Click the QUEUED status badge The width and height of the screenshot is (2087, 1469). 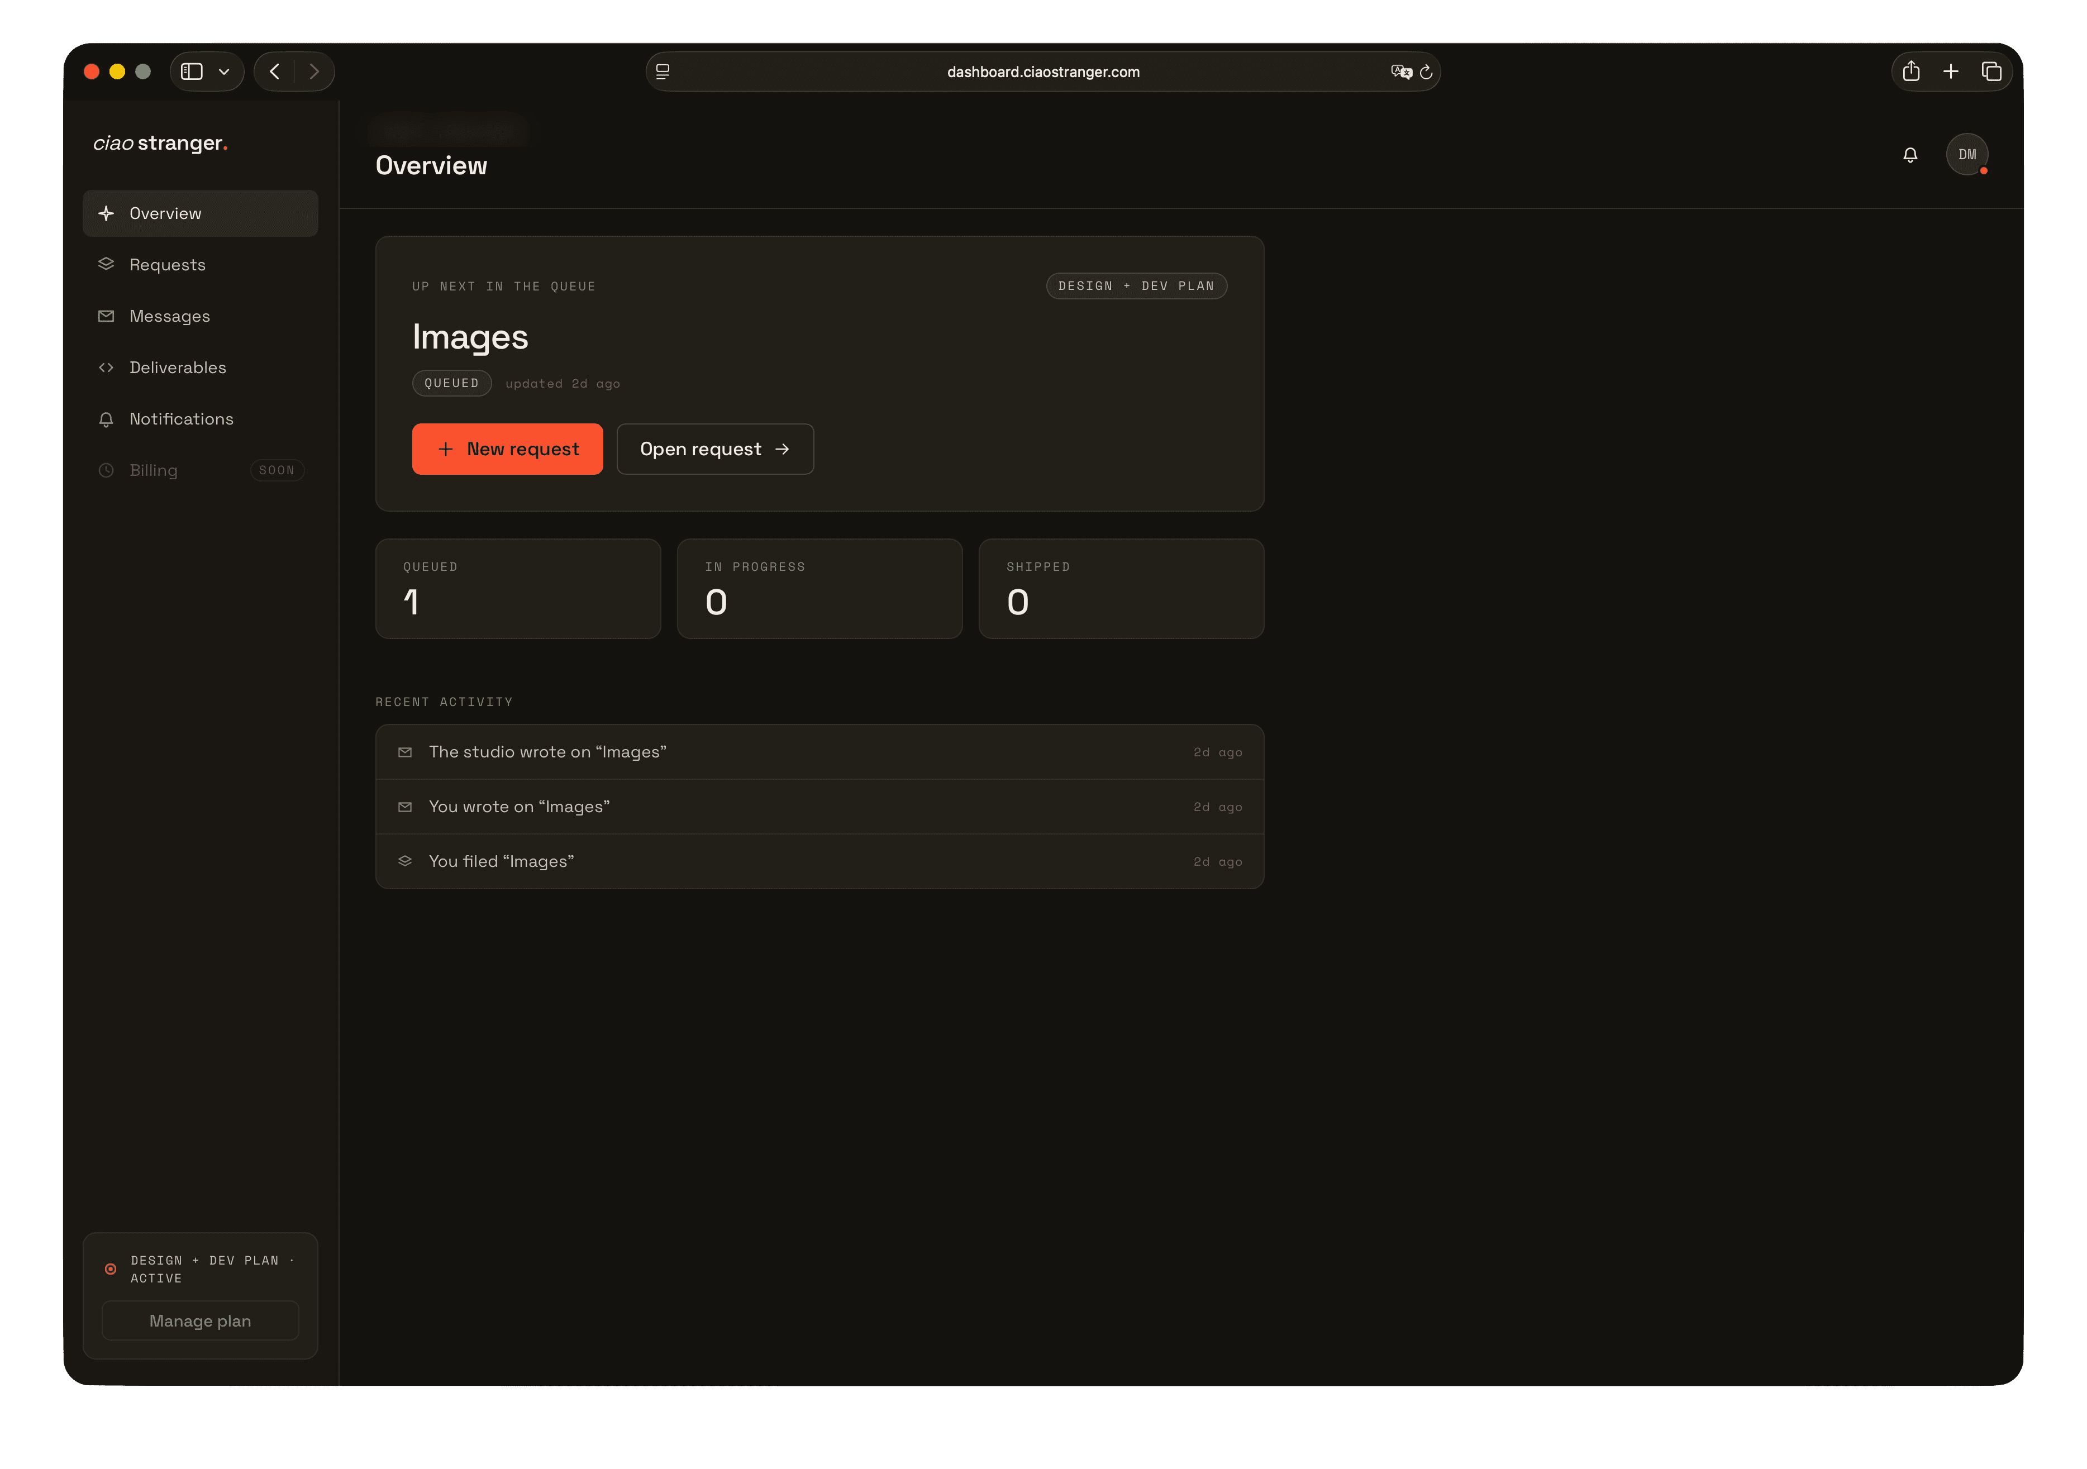[452, 383]
